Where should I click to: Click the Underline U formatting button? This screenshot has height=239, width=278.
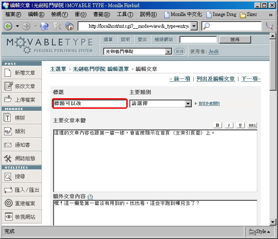click(241, 125)
